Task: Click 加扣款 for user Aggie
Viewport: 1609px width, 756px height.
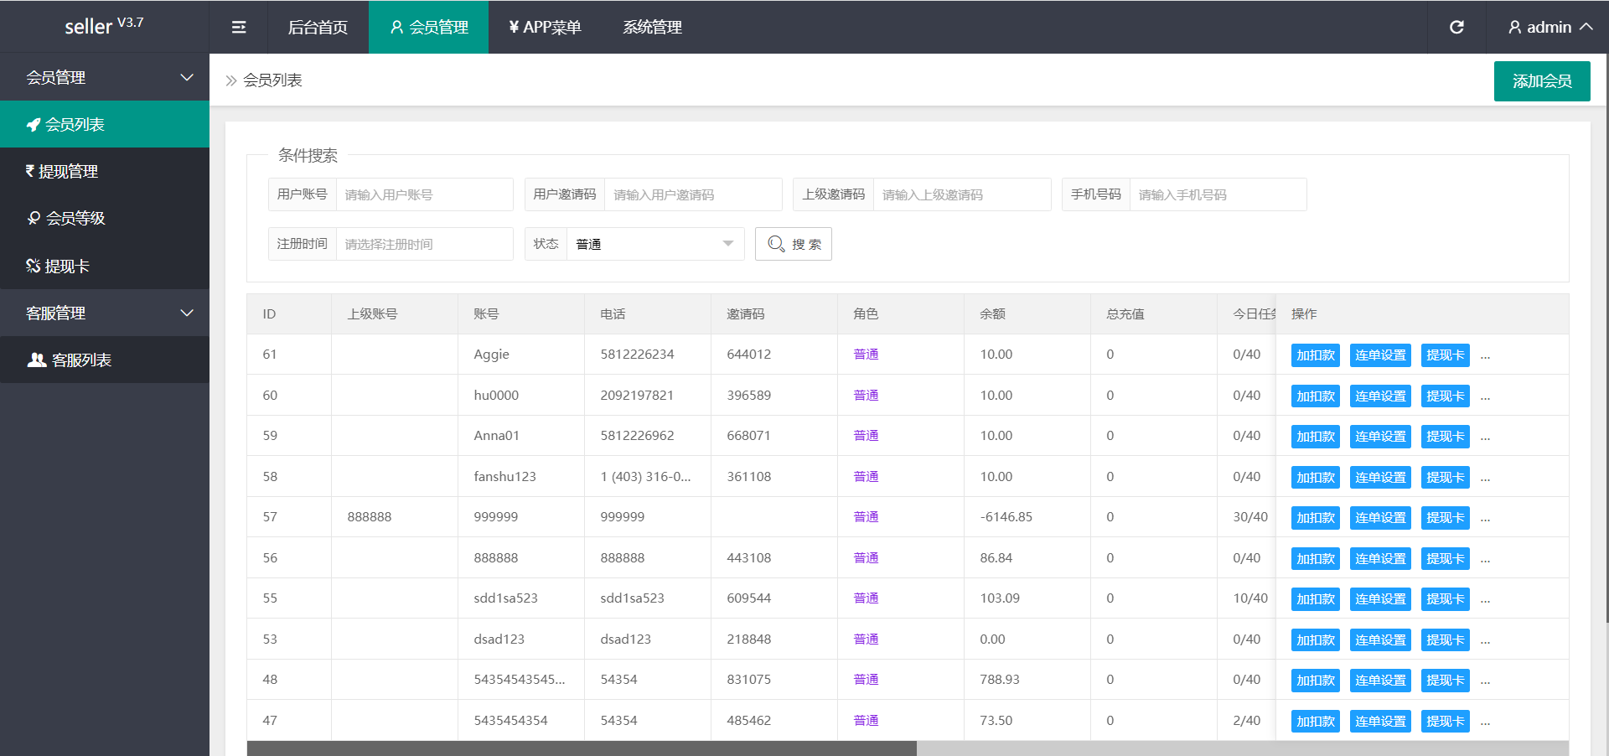Action: pos(1315,355)
